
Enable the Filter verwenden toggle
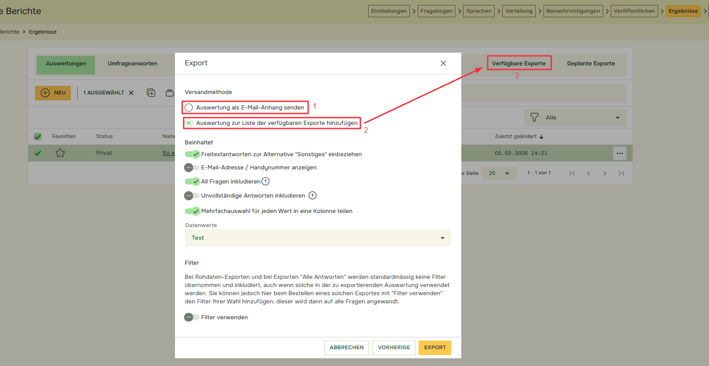[192, 317]
